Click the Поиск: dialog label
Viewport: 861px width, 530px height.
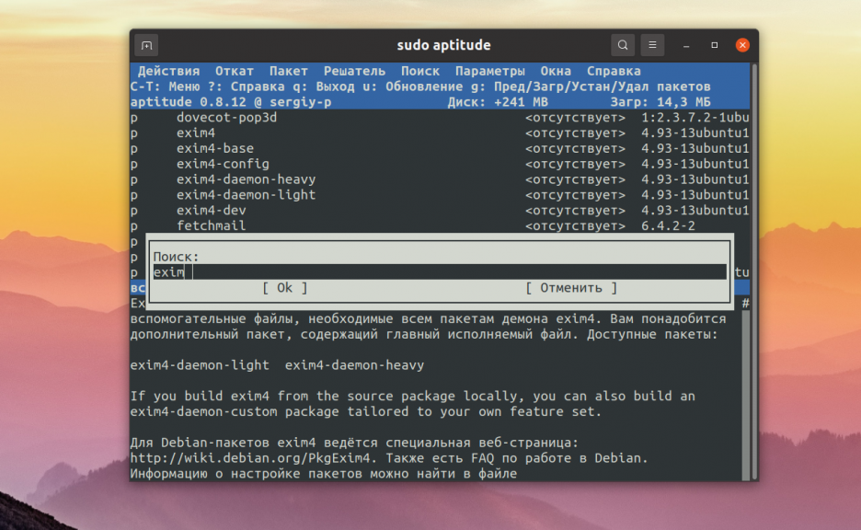pyautogui.click(x=176, y=257)
